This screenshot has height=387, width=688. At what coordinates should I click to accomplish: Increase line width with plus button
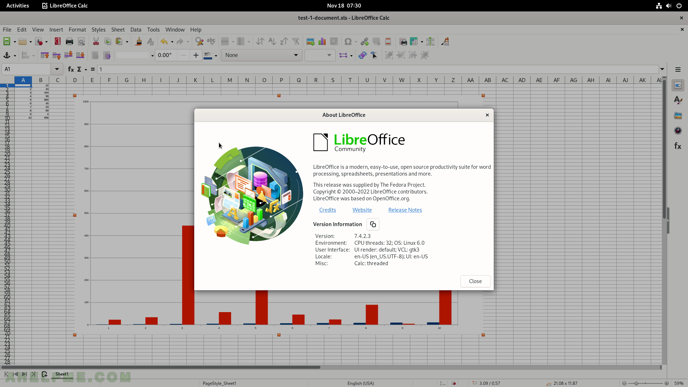pos(196,55)
